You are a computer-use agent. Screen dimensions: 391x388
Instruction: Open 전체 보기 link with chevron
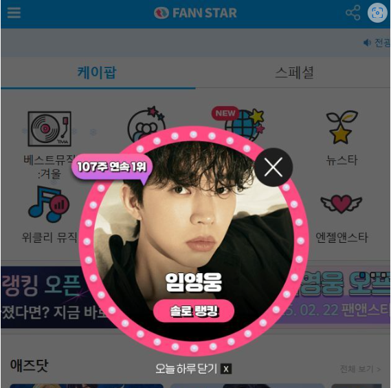pyautogui.click(x=360, y=369)
